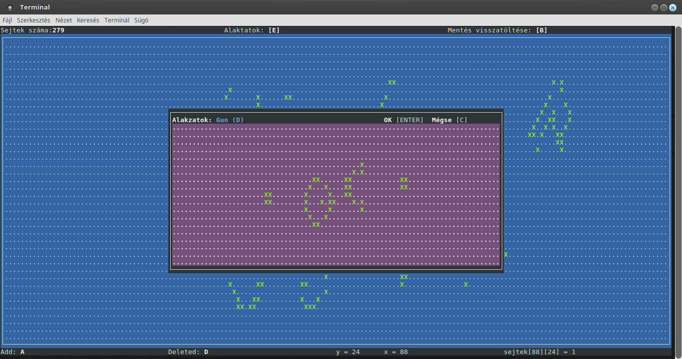Viewport: 682px width, 359px height.
Task: Open the Fájl menu
Action: [7, 20]
